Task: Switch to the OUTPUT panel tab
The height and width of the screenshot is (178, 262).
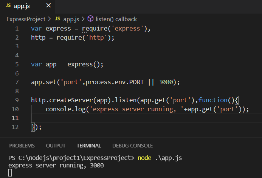Action: (56, 146)
